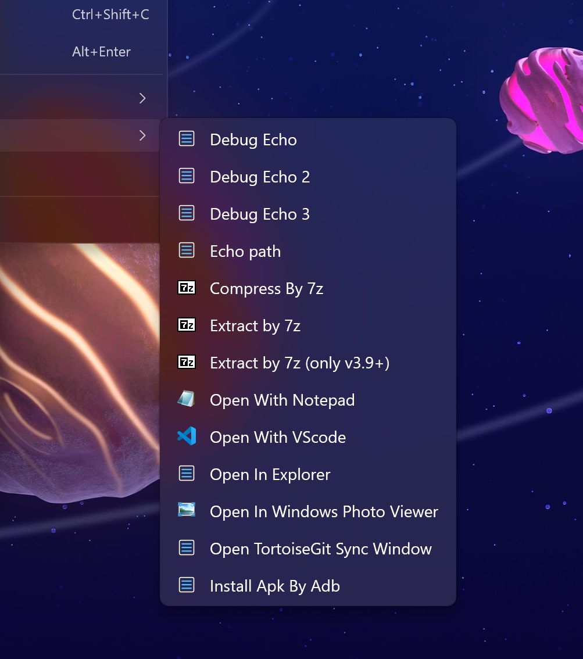
Task: Click the icon next to Open In Explorer
Action: click(187, 473)
